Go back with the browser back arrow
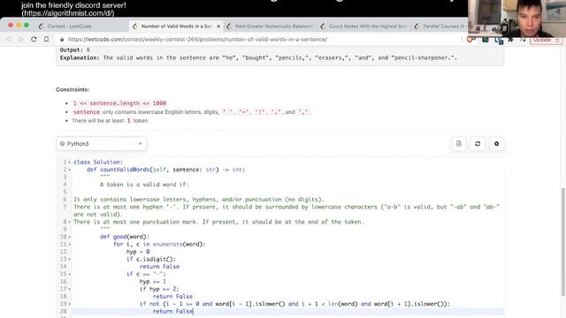Viewport: 566px width, 318px height. pos(10,39)
